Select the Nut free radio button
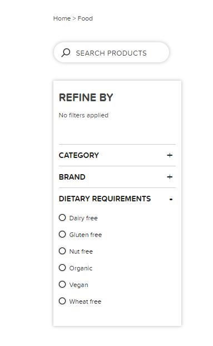 coord(62,251)
